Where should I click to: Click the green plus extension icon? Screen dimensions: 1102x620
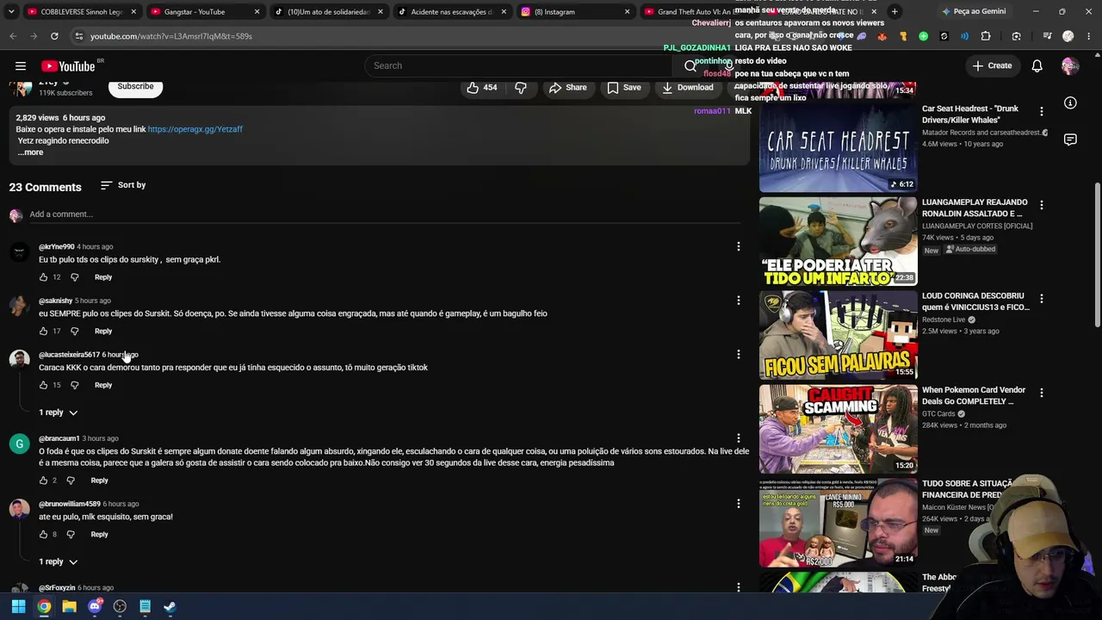click(x=924, y=36)
